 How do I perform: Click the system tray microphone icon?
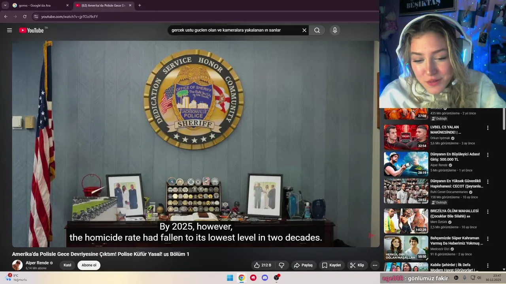464,278
